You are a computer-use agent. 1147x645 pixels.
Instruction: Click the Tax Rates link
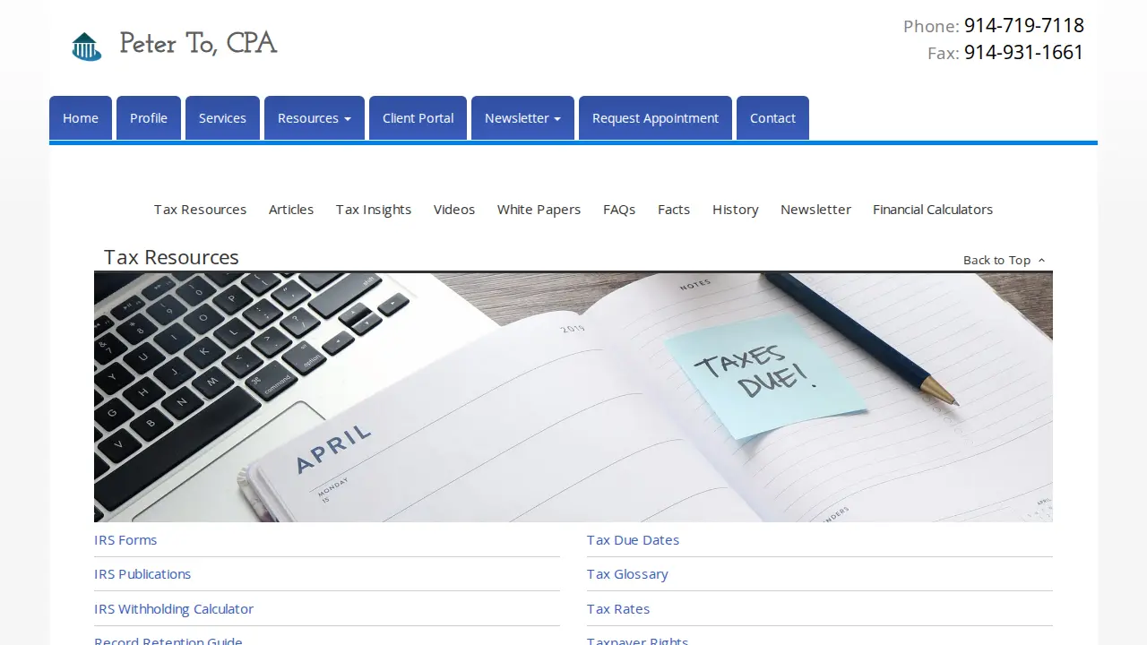(618, 609)
